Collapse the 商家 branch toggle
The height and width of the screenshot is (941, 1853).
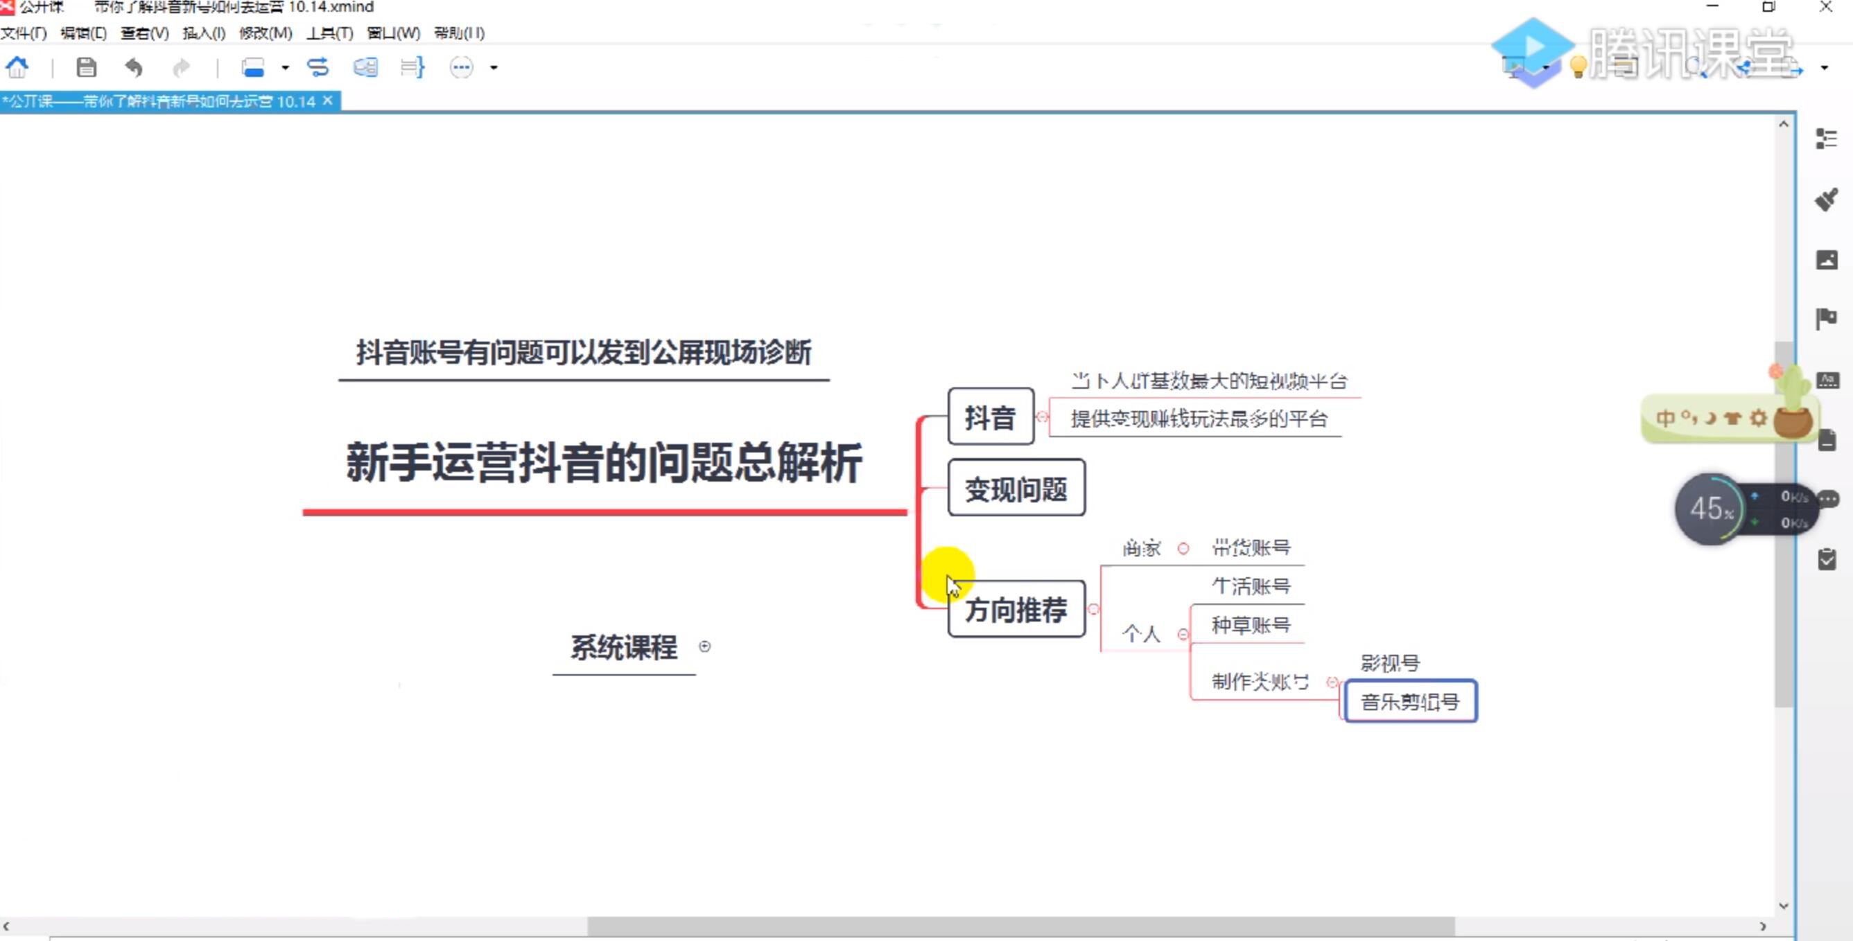tap(1183, 549)
